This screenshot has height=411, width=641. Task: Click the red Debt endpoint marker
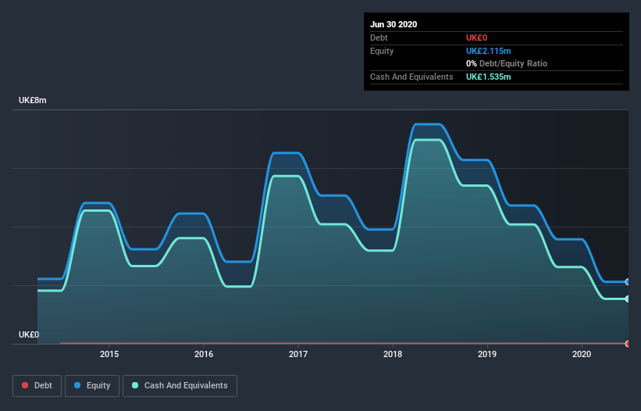[x=628, y=344]
